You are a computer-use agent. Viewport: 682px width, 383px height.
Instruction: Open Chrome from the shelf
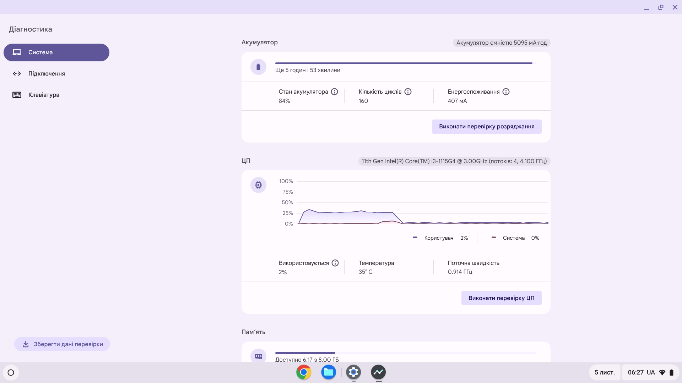point(304,372)
